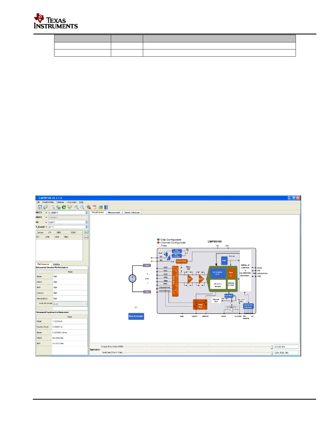Toggle the Calibration OFF block
Viewport: 335px width, 433px height.
(218, 273)
